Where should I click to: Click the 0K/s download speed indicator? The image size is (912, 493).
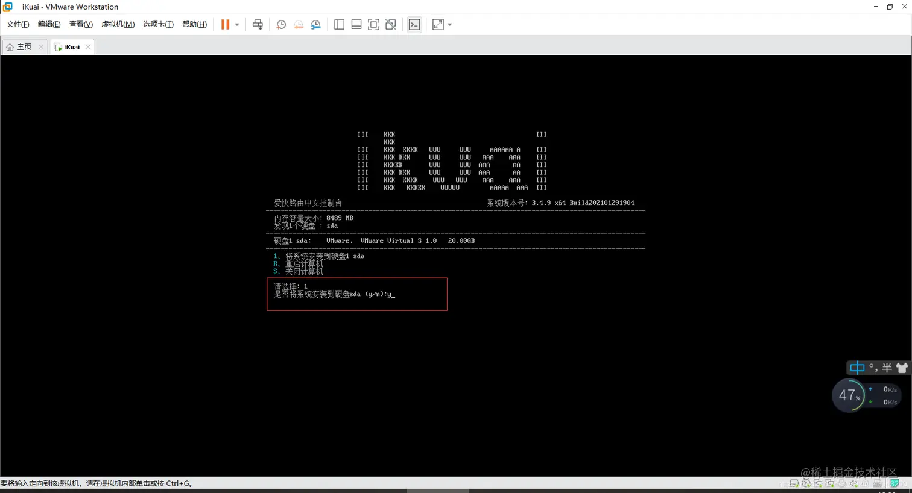coord(884,402)
